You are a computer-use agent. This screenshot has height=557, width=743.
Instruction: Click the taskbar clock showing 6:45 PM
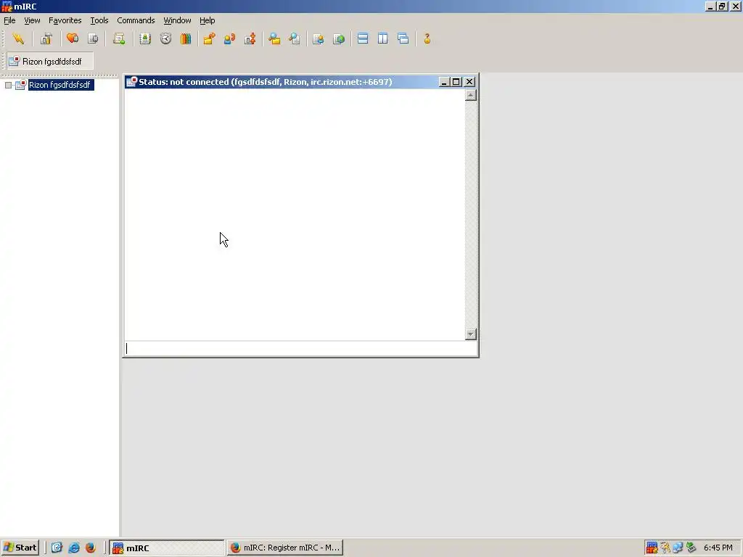pos(718,548)
